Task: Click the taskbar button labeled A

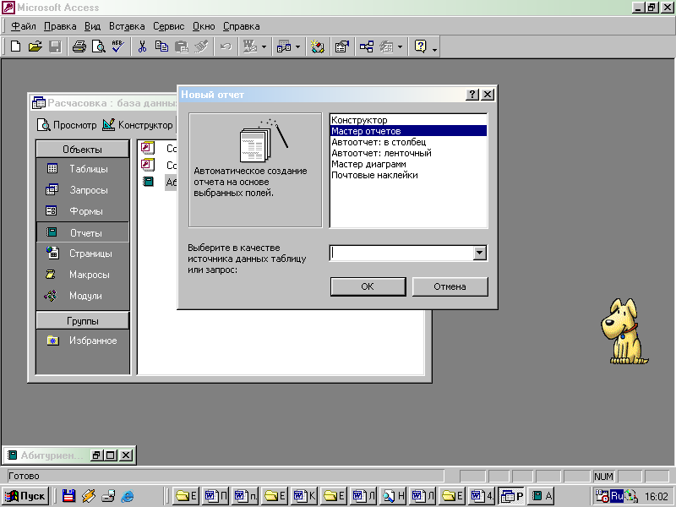Action: point(541,496)
